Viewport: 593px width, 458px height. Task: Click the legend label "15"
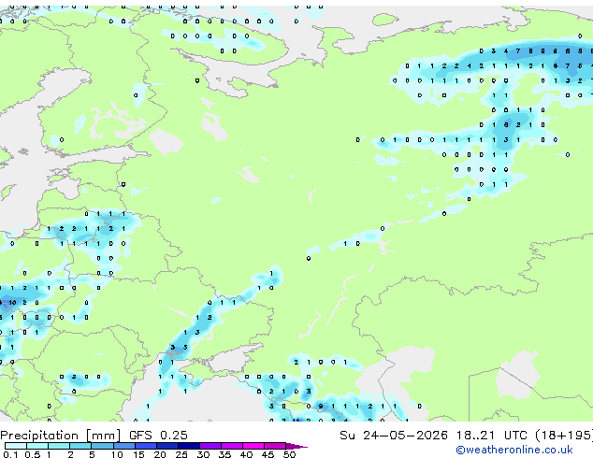pyautogui.click(x=138, y=454)
